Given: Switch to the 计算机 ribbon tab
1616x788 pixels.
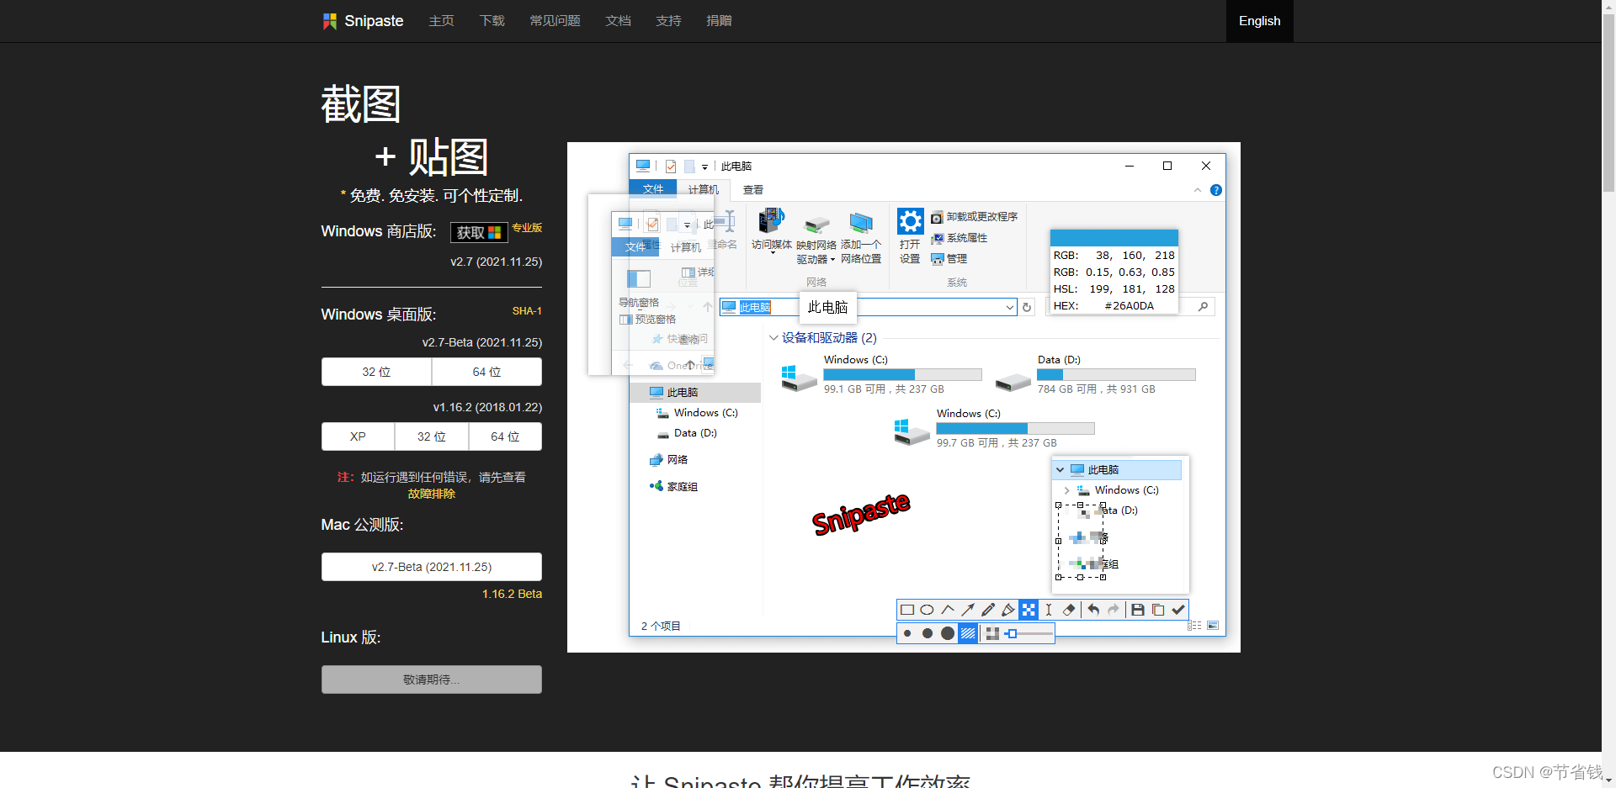Looking at the screenshot, I should click(x=704, y=190).
